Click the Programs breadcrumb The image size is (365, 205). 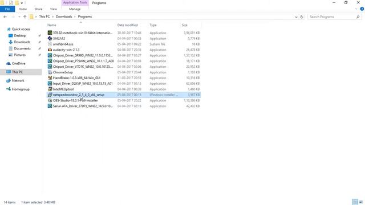point(85,17)
